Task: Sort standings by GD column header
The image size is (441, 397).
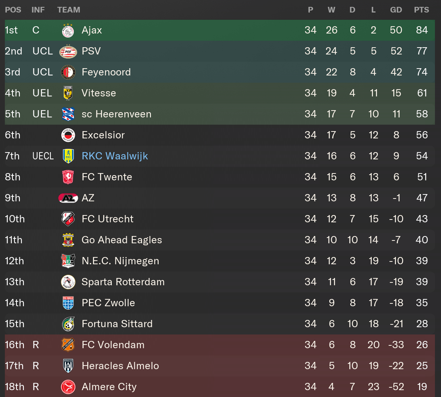Action: click(x=396, y=10)
